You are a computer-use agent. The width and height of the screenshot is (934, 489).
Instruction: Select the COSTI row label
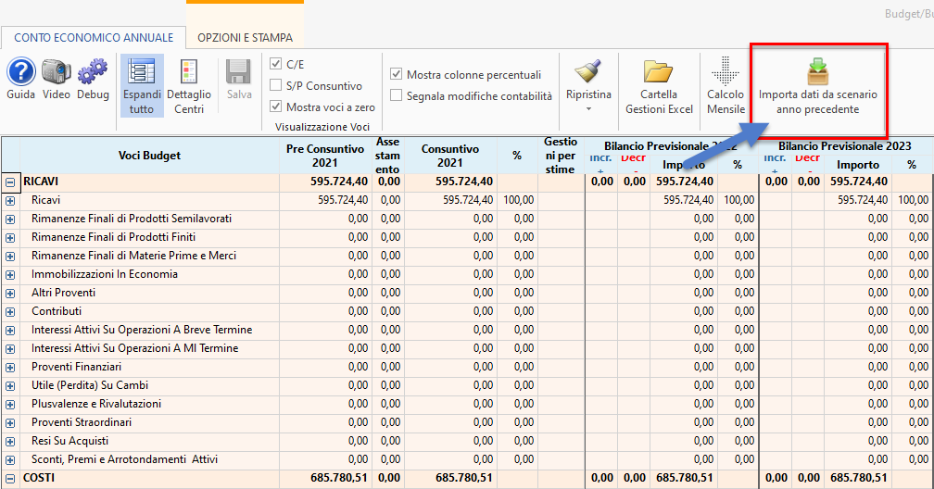(x=39, y=477)
